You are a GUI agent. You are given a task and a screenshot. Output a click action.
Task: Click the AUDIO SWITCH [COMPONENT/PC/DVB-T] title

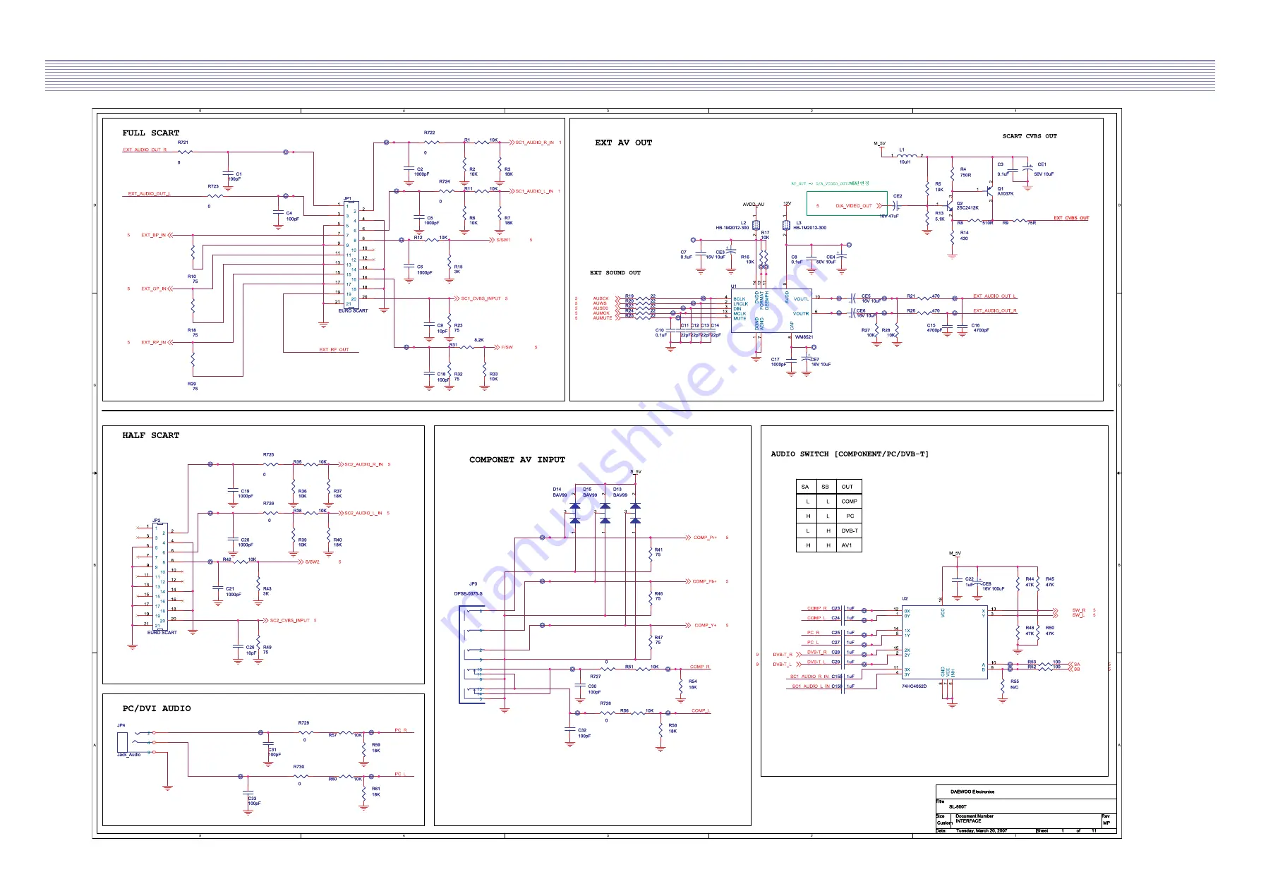pyautogui.click(x=850, y=454)
